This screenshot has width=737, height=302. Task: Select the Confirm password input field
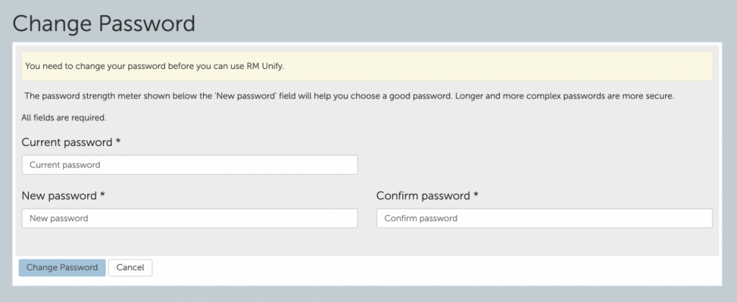pos(544,219)
